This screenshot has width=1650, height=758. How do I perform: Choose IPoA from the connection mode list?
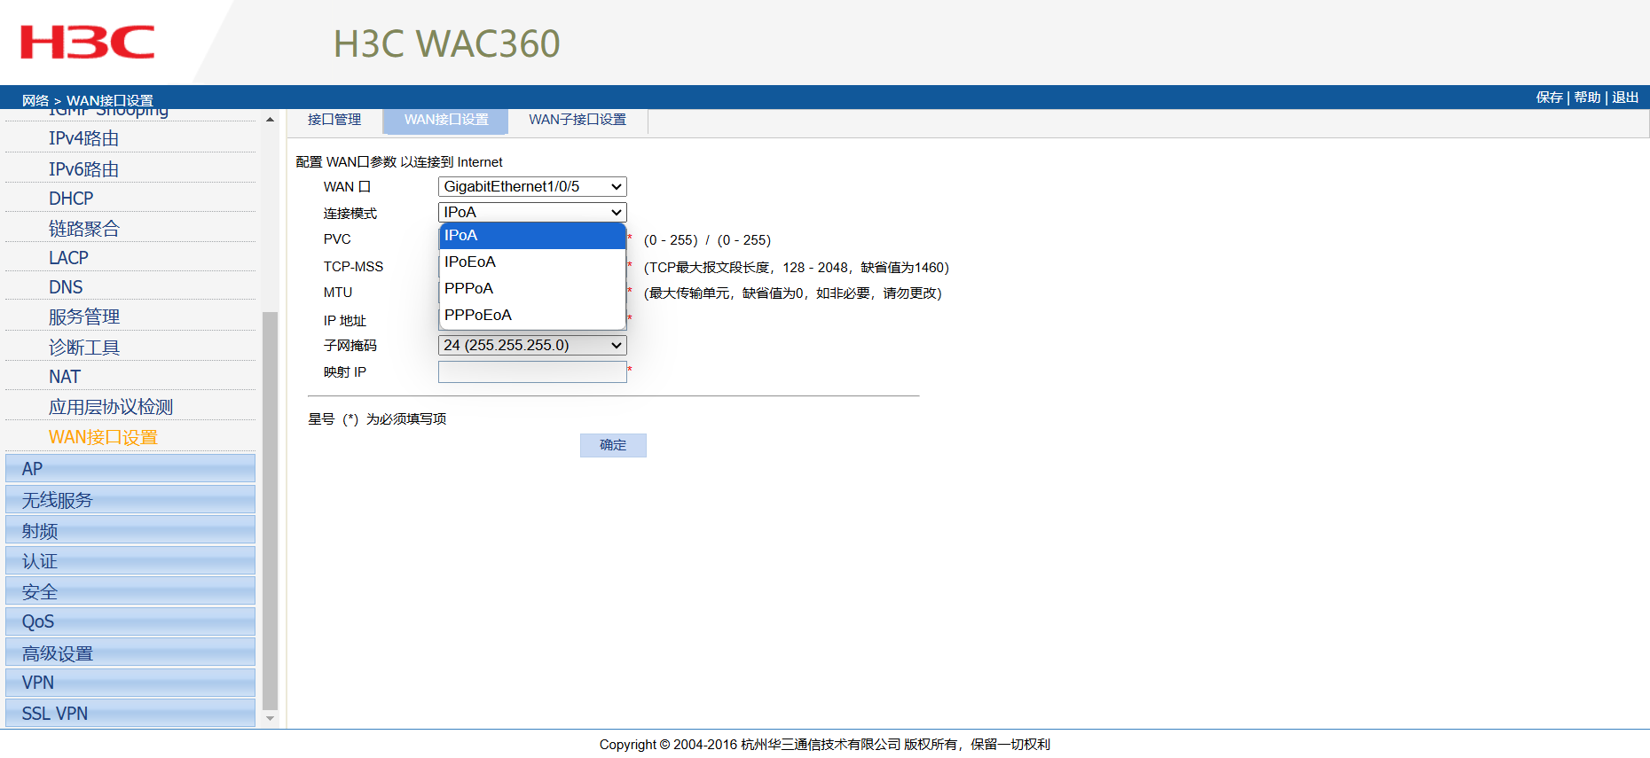pos(532,235)
